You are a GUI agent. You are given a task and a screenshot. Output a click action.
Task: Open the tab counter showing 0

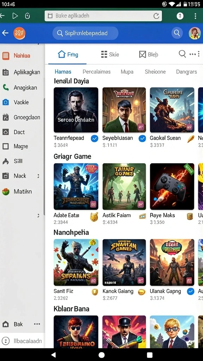(x=180, y=16)
